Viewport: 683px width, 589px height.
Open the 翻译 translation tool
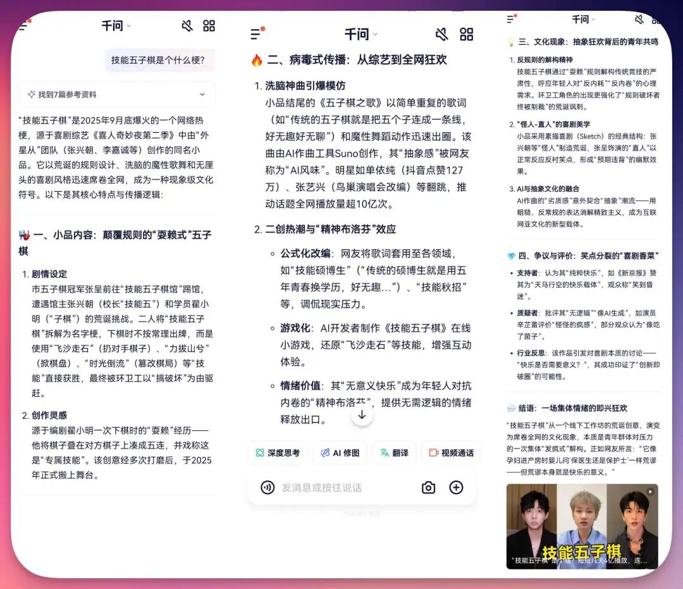(x=393, y=452)
